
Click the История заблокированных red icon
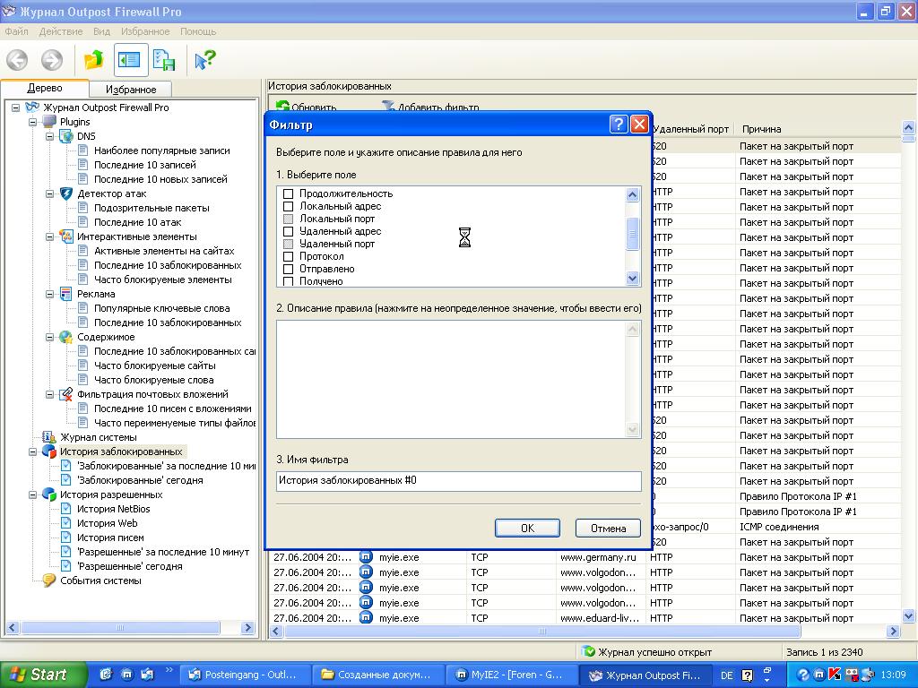pos(50,451)
